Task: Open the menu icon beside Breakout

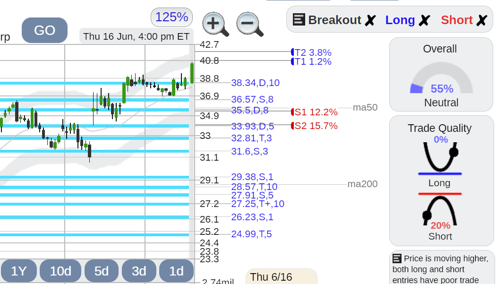Action: coord(299,20)
